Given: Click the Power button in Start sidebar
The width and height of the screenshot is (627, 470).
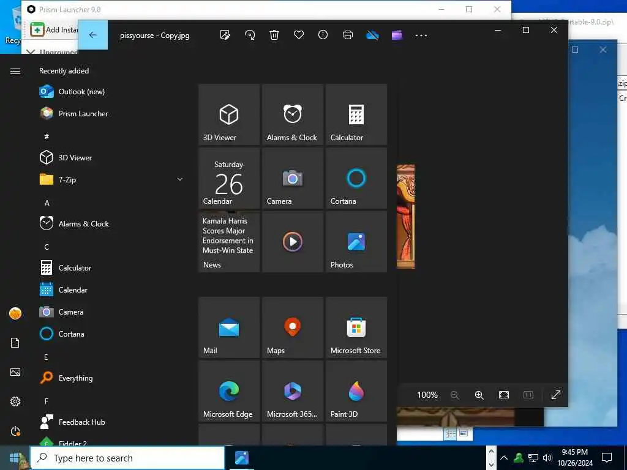Looking at the screenshot, I should coord(15,431).
